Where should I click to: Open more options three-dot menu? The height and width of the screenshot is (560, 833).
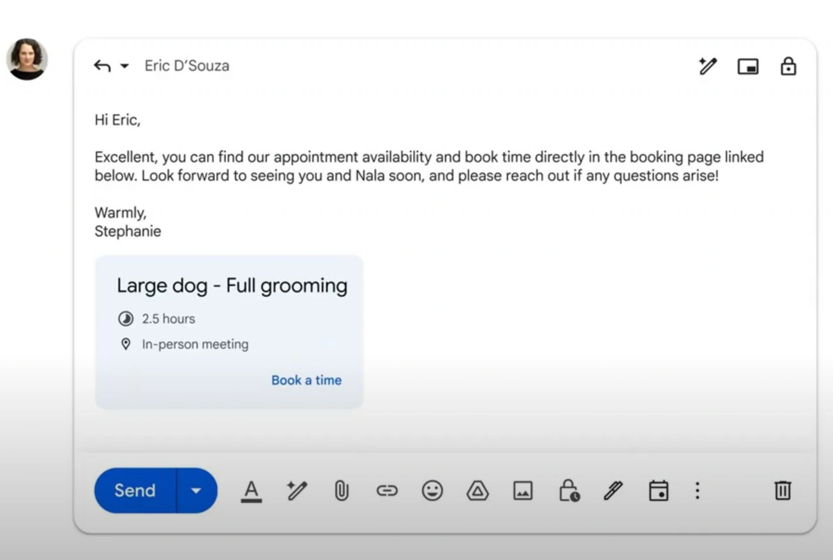point(697,490)
